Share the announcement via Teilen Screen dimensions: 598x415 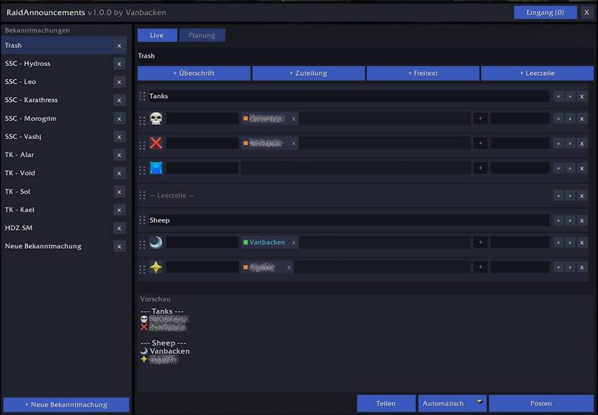[x=386, y=403]
